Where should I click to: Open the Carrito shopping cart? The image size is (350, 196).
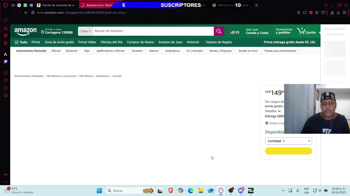pyautogui.click(x=306, y=31)
